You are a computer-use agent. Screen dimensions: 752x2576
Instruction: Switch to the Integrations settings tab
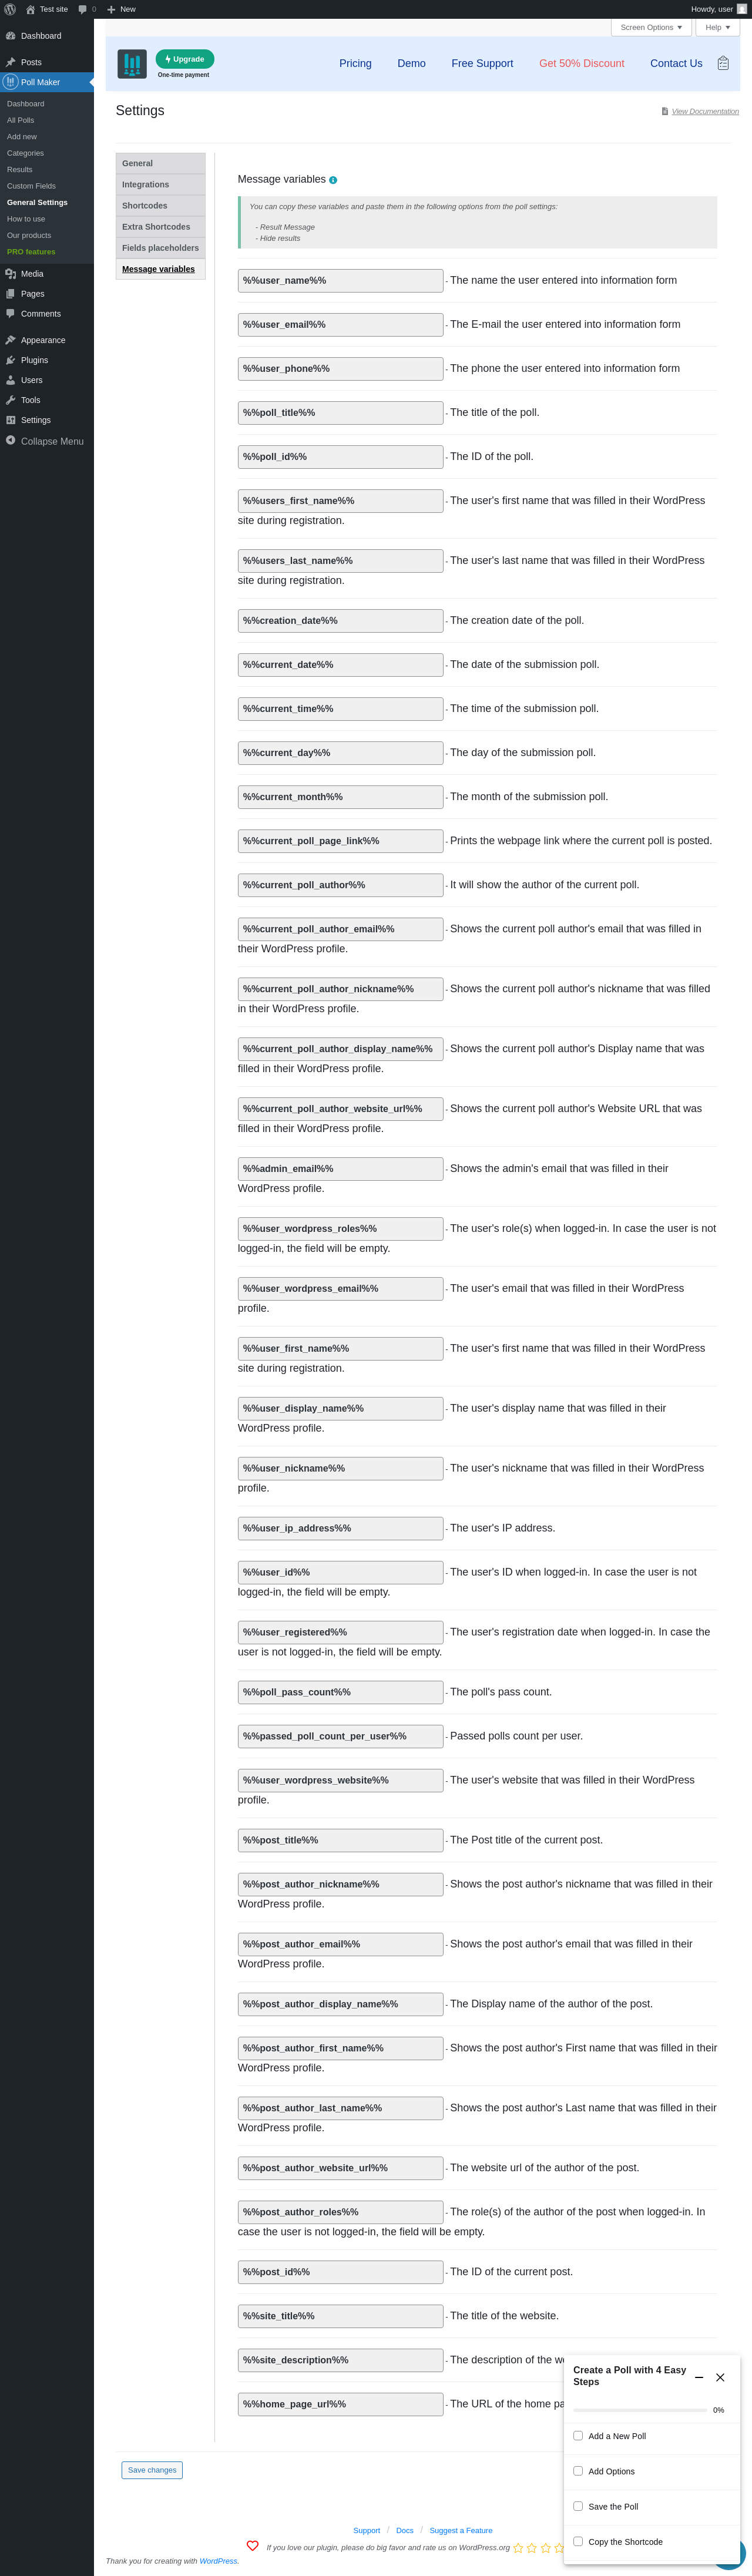146,185
